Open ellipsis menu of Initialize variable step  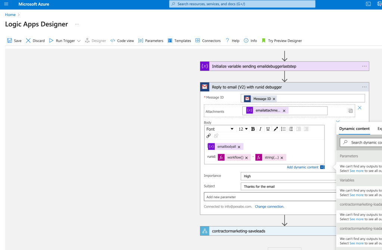point(364,66)
